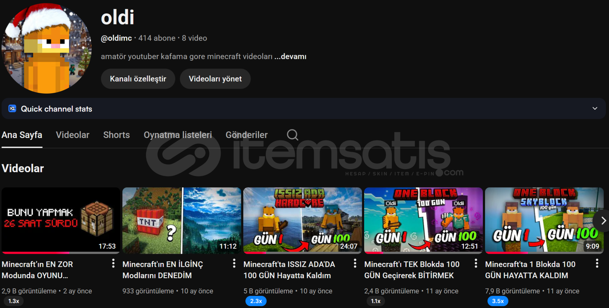The height and width of the screenshot is (308, 609).
Task: Open the channel search magnifier icon
Action: coord(292,135)
